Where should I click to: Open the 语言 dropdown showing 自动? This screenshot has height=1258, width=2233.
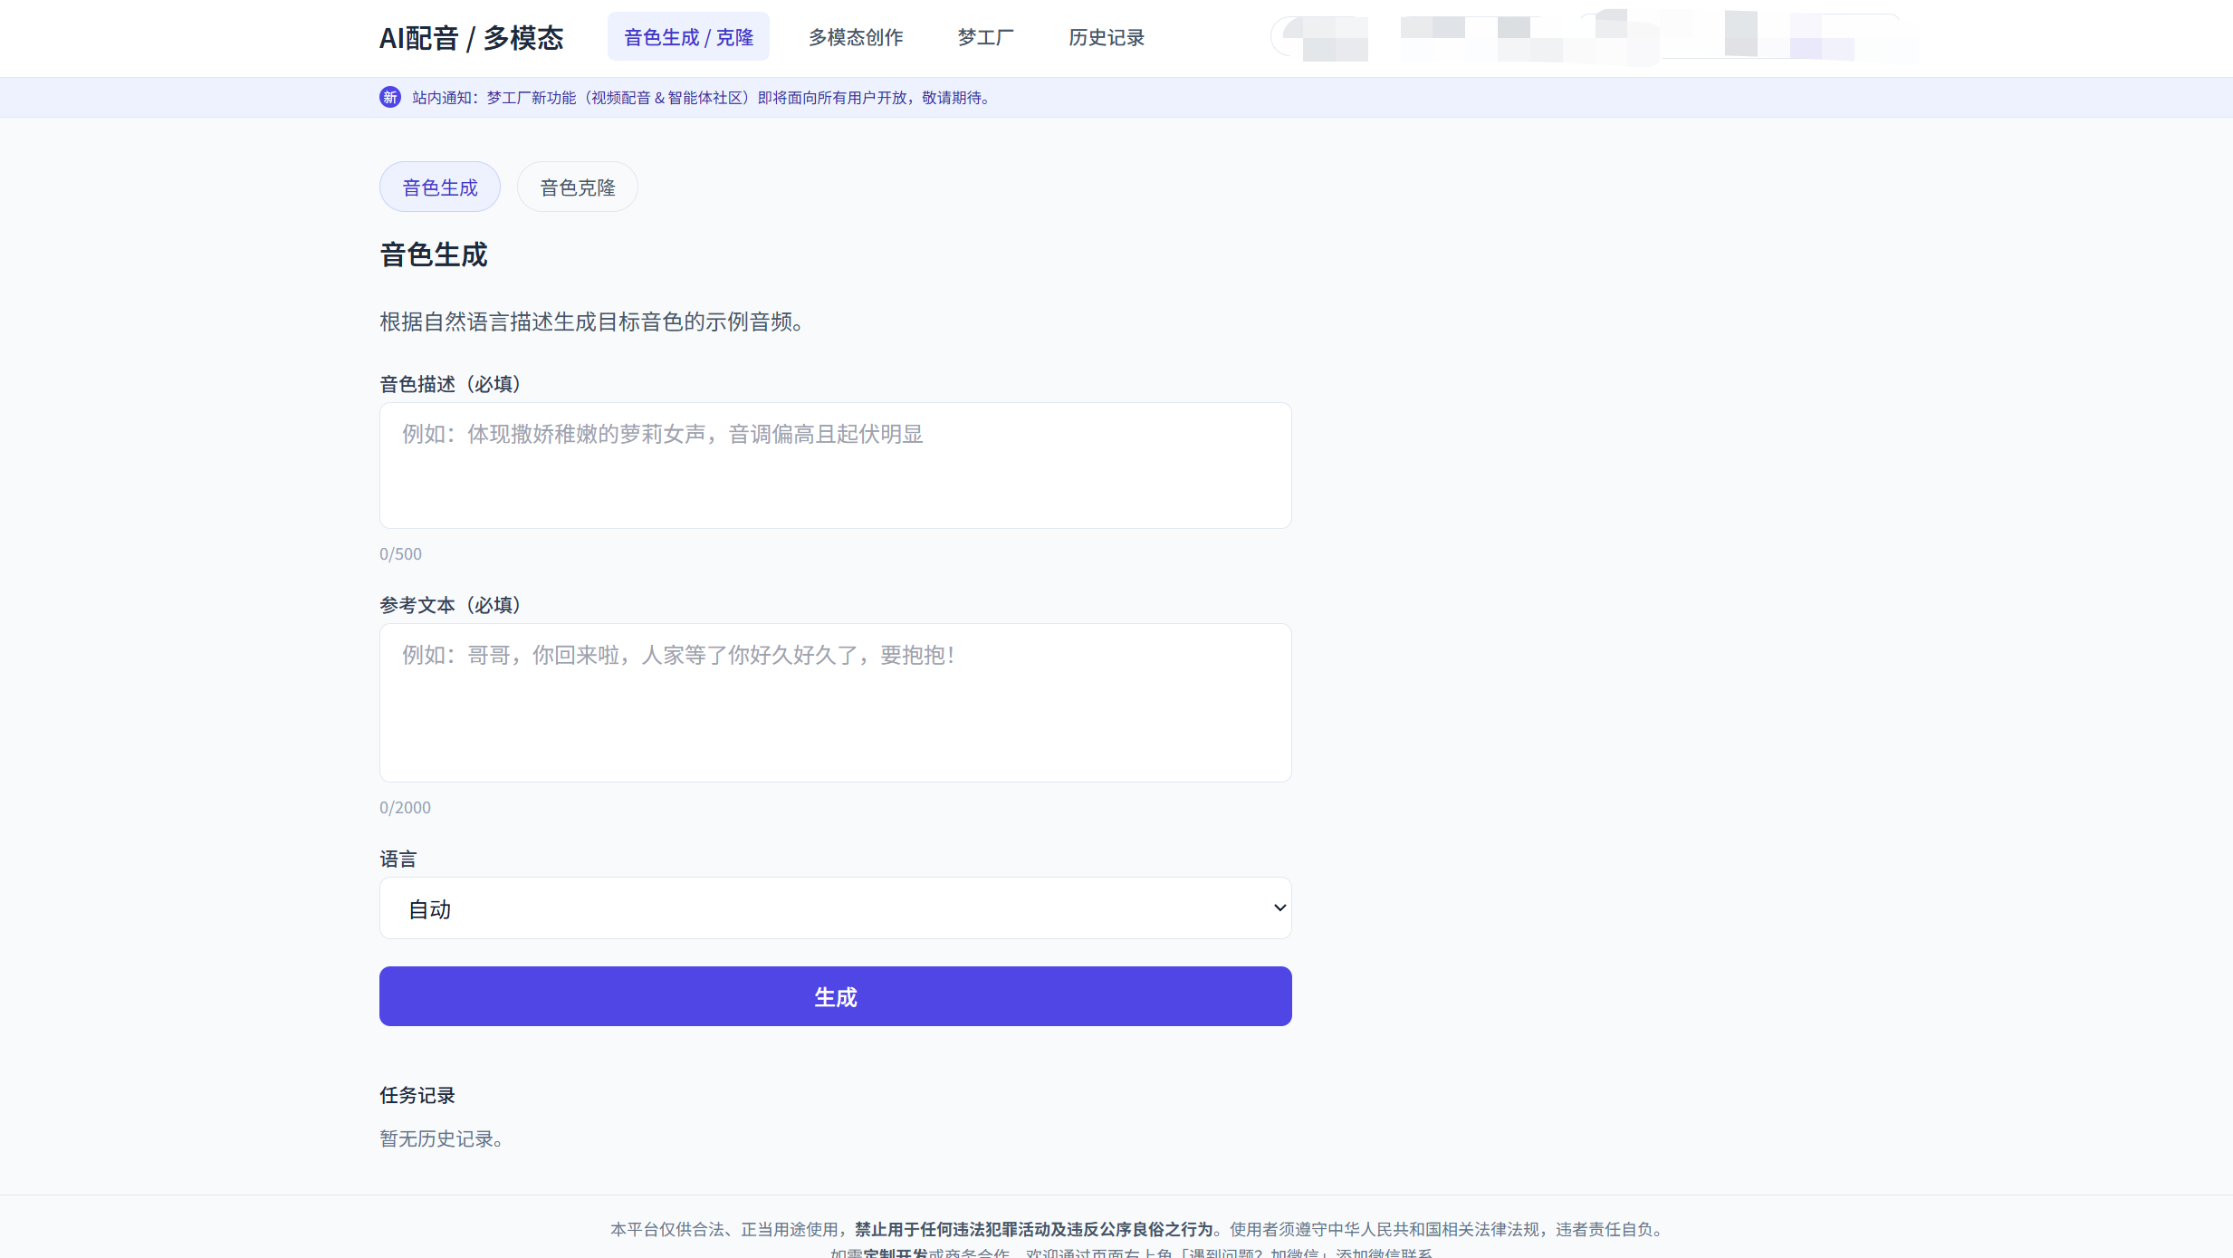tap(834, 907)
